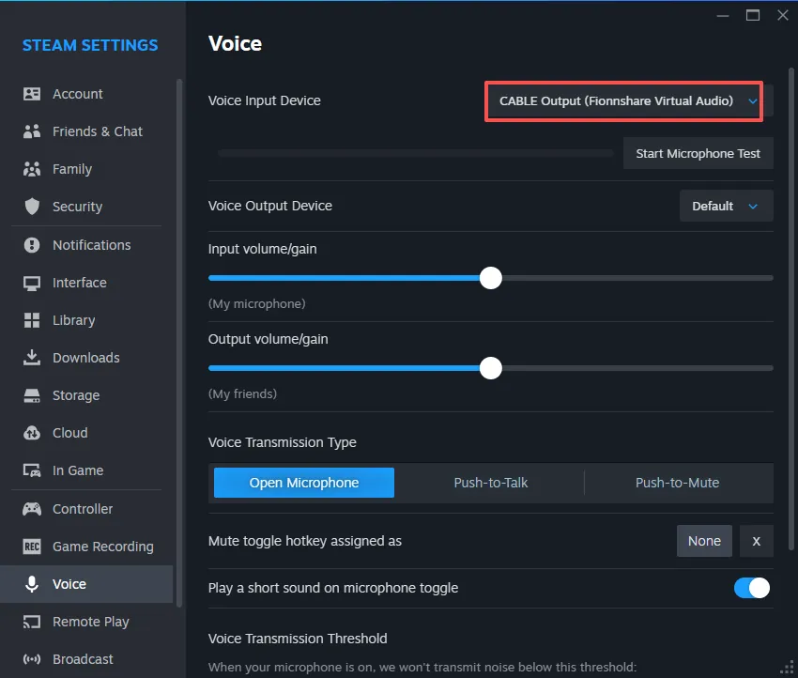Click the None mute hotkey field
Viewport: 798px width, 678px height.
pos(704,541)
